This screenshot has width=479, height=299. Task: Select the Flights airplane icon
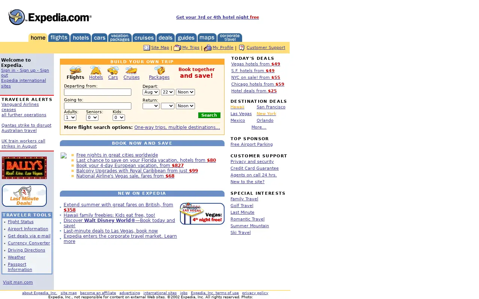coord(76,70)
